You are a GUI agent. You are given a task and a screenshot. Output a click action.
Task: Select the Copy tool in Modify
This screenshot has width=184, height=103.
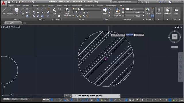pos(34,13)
